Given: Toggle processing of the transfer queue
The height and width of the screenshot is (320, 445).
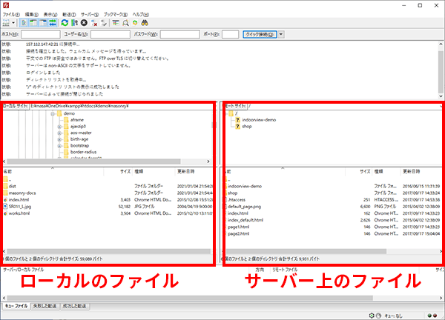Looking at the screenshot, I should pos(74,23).
